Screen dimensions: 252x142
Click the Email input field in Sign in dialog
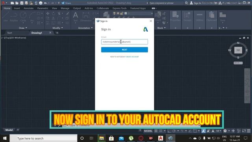coord(124,42)
